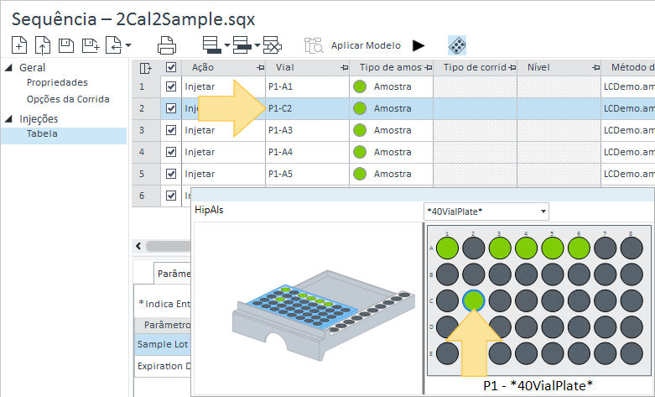The image size is (655, 397).
Task: Click the save sequence icon
Action: click(x=65, y=45)
